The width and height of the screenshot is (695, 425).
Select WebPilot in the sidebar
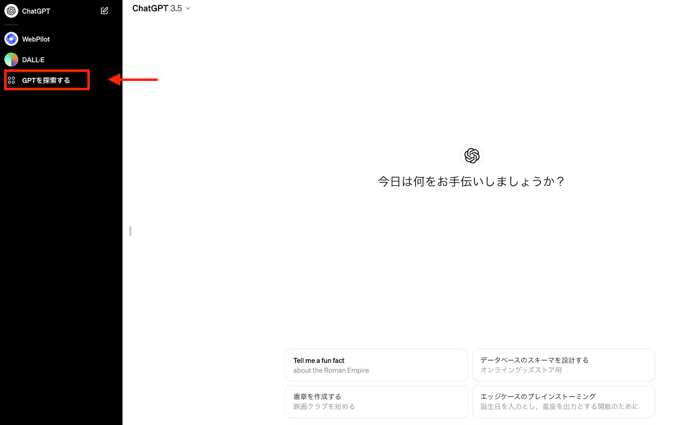pos(36,39)
